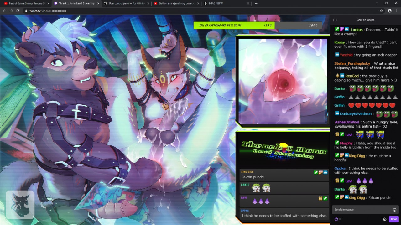401x225 pixels.
Task: Reload the current Twitch page
Action: point(18,11)
